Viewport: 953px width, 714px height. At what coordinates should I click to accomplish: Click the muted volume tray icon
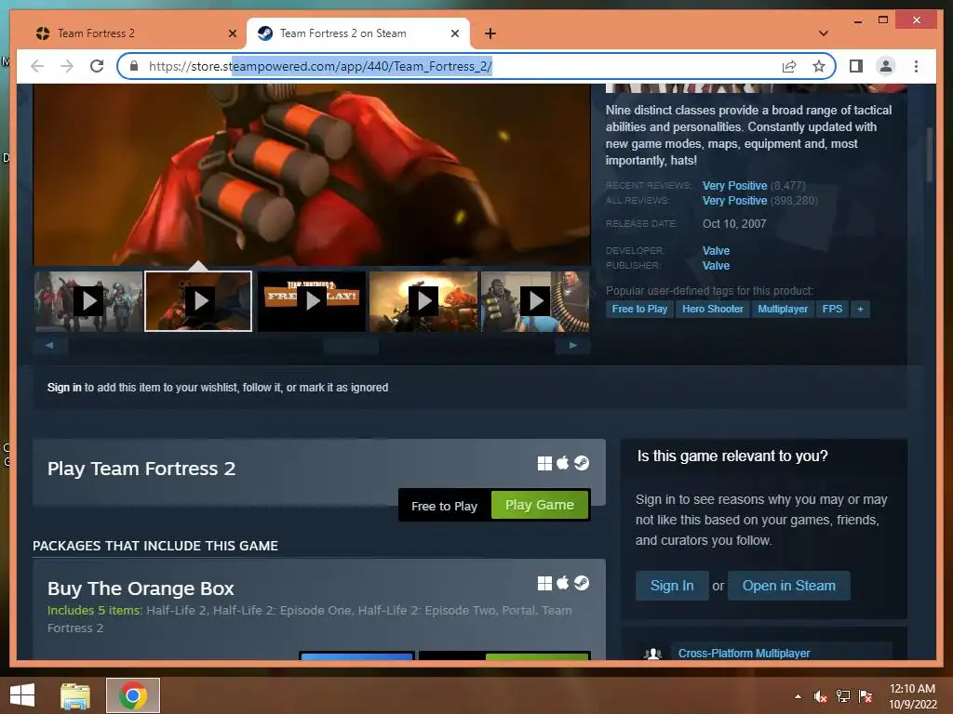coord(821,696)
